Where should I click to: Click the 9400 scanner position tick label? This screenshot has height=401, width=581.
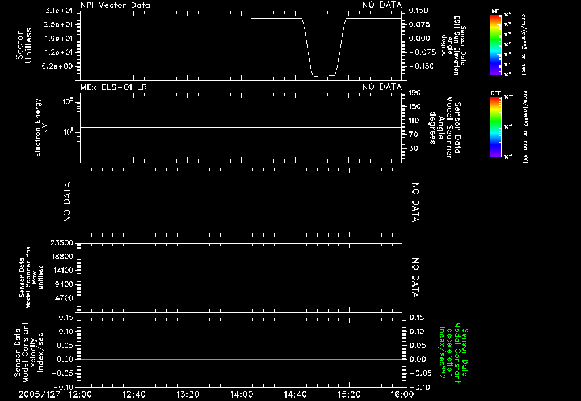coord(64,284)
